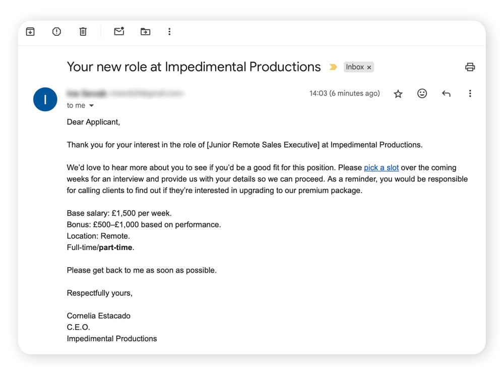Screen dimensions: 504x375
Task: Remove the Inbox label with its x
Action: click(x=369, y=67)
